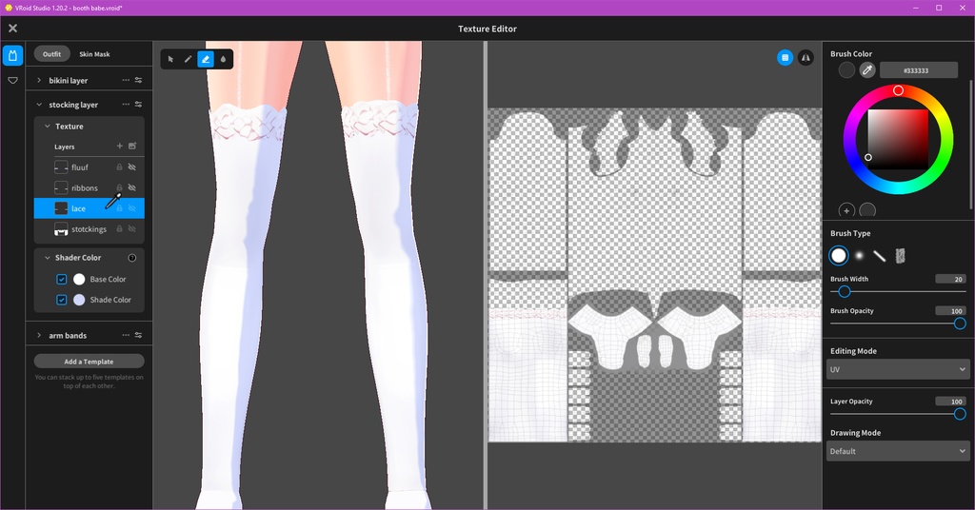Select the soft airbrush brush type

coord(859,255)
